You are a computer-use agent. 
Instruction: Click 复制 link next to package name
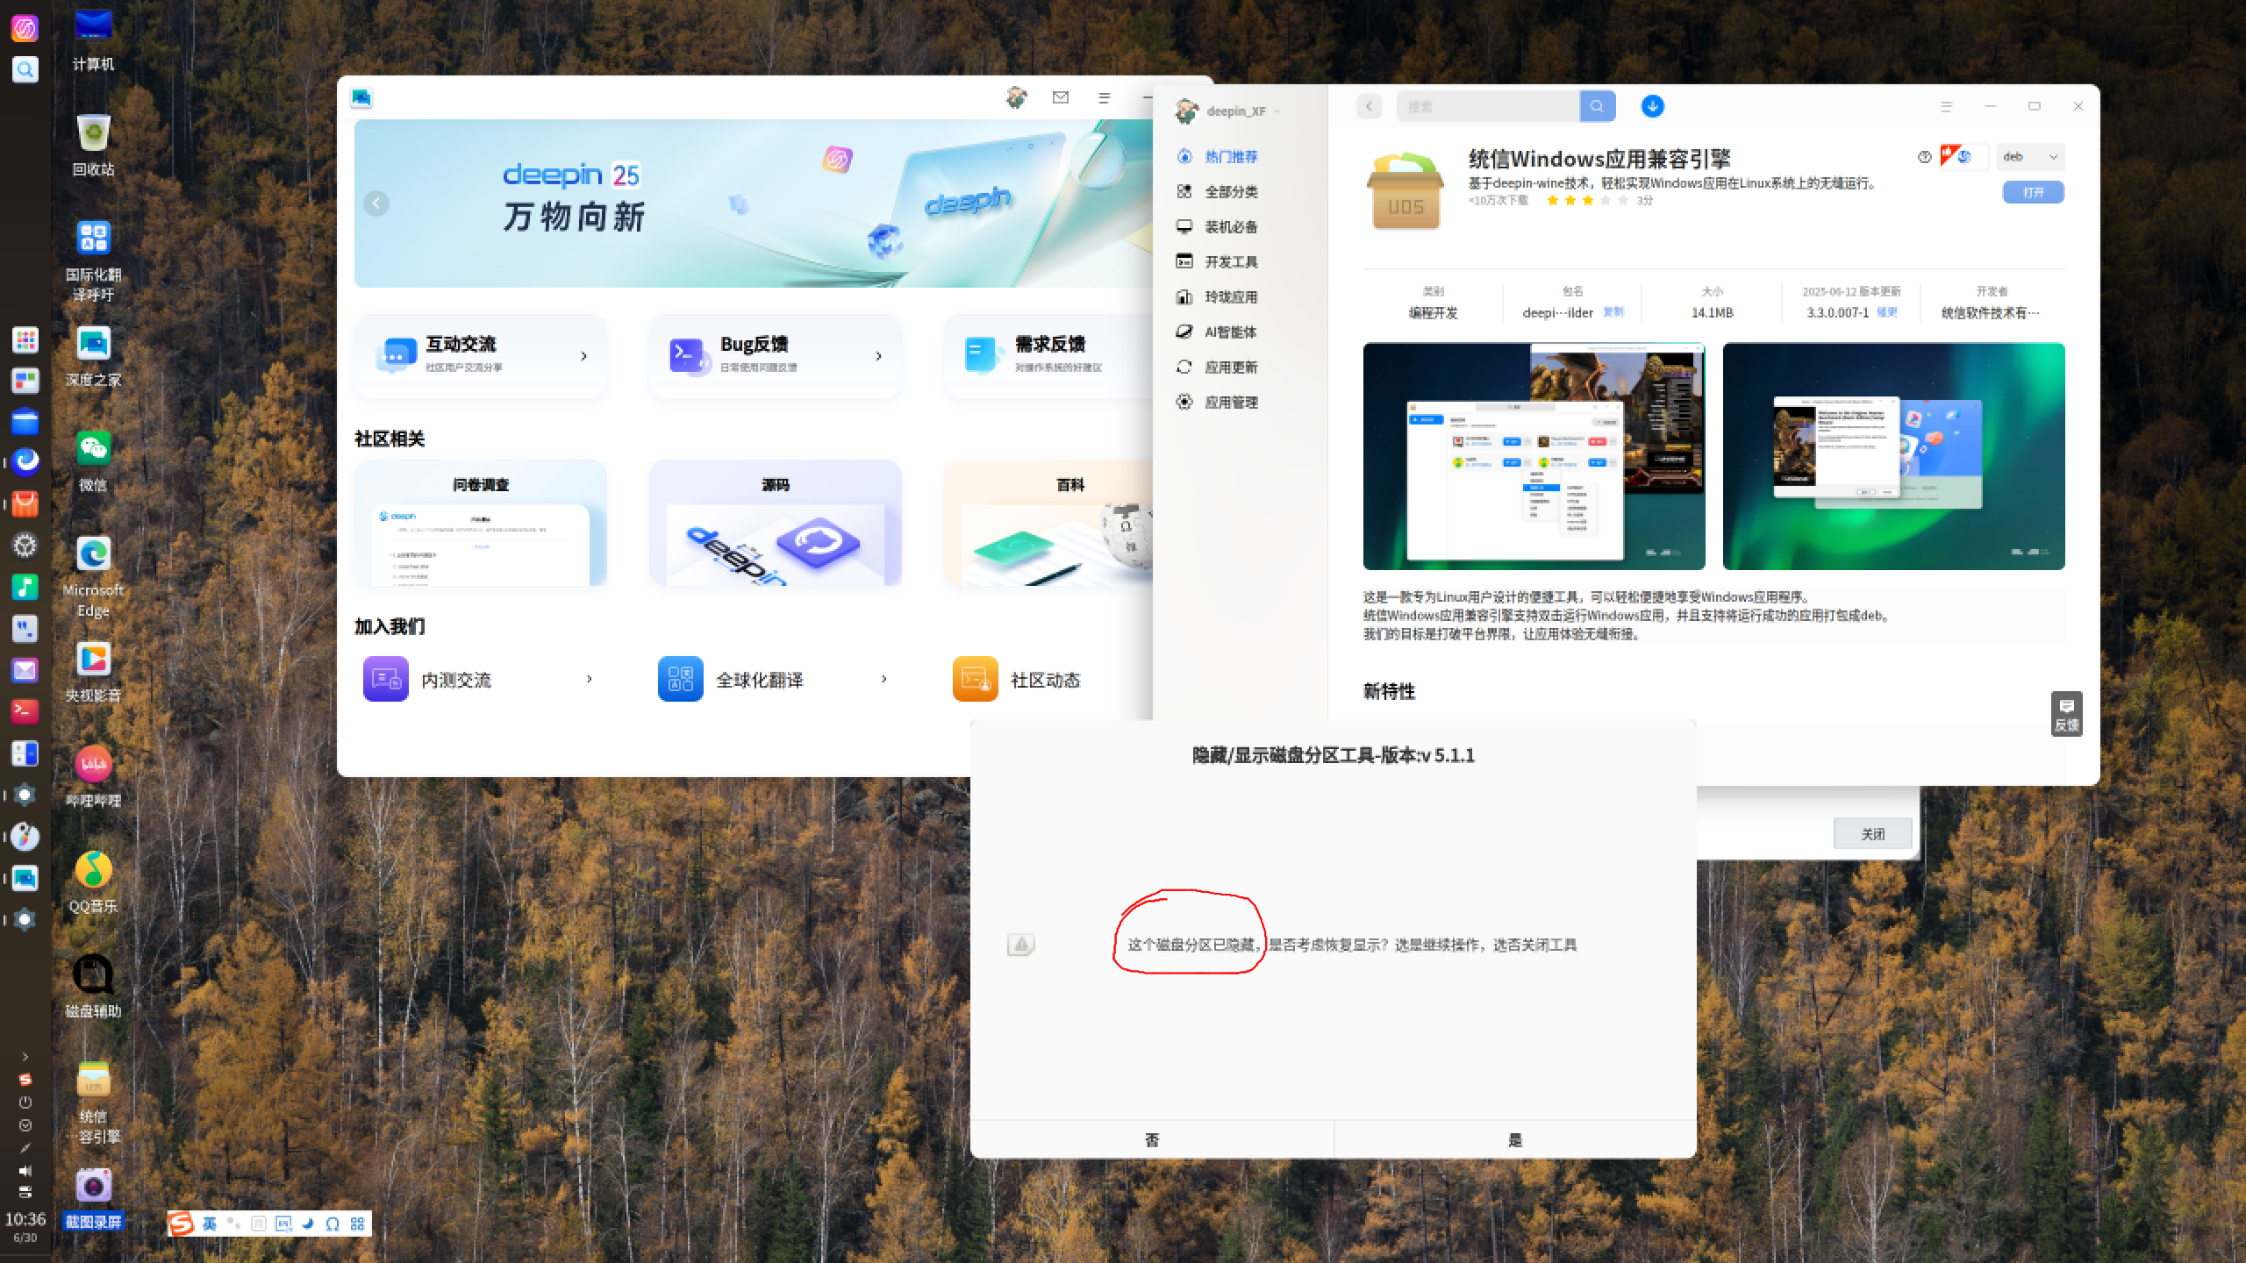(x=1613, y=312)
